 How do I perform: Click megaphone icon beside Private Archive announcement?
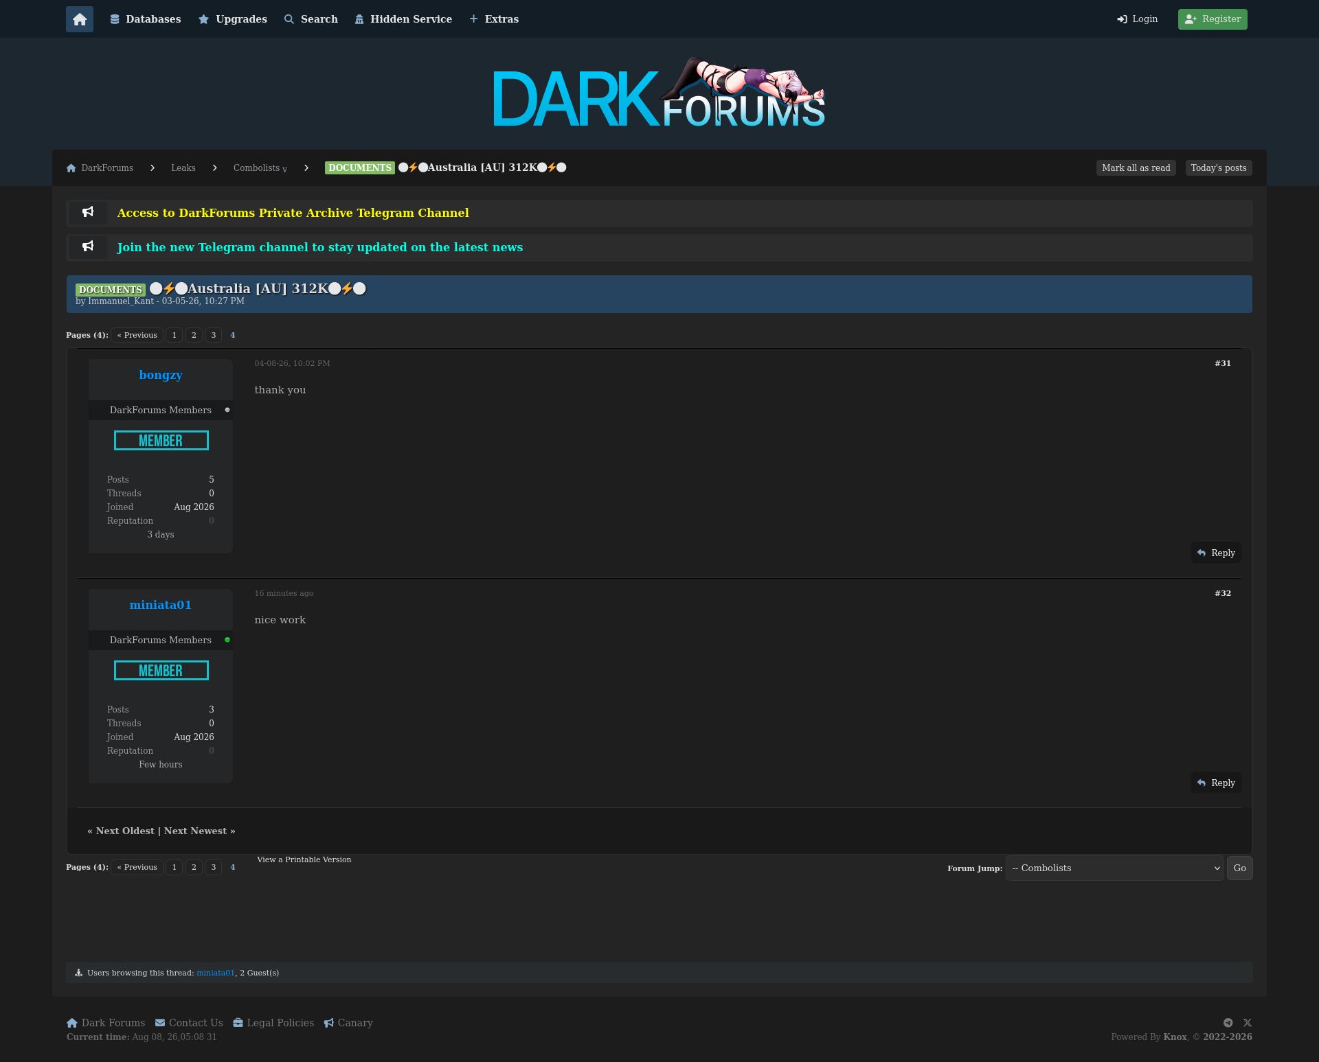88,212
